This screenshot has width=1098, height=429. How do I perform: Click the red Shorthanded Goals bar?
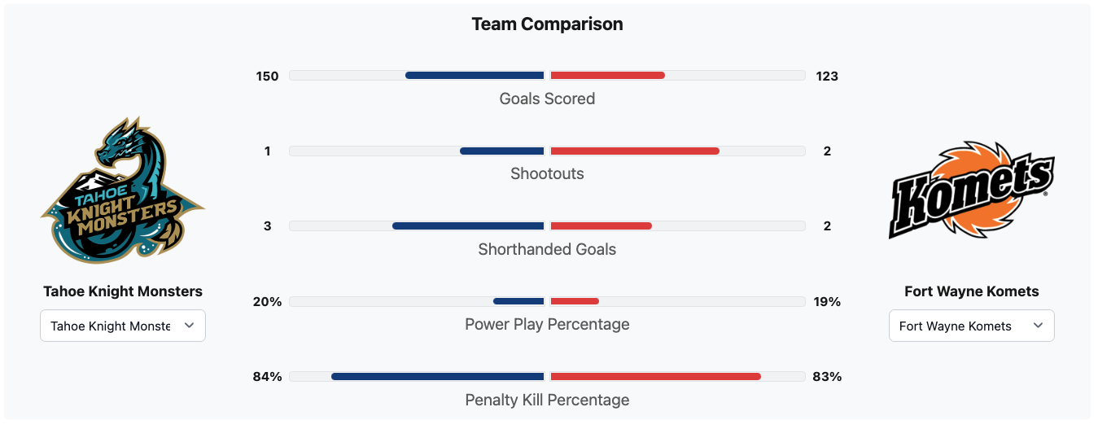coord(601,226)
